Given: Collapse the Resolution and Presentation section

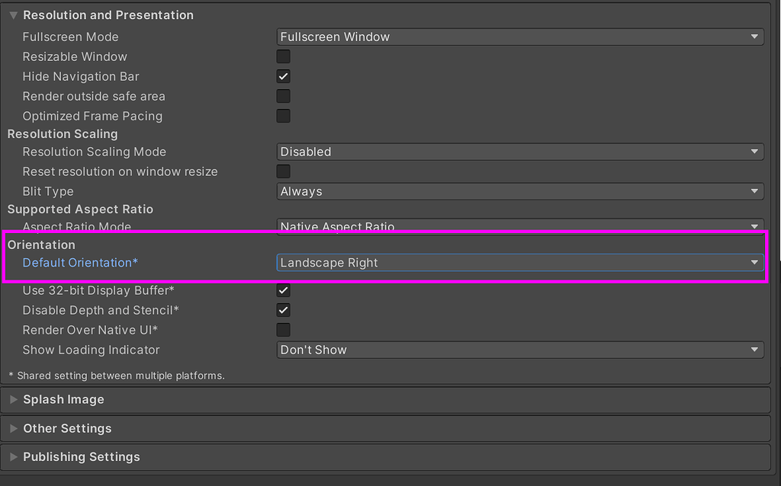Looking at the screenshot, I should [16, 14].
